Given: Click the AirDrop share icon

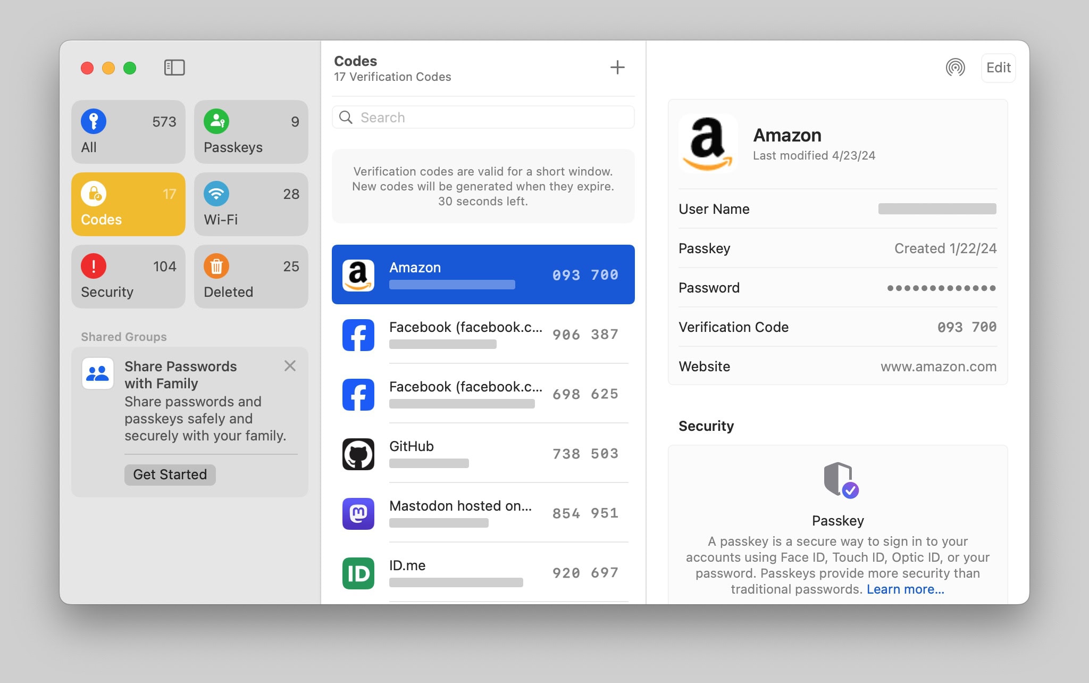Looking at the screenshot, I should pos(955,68).
